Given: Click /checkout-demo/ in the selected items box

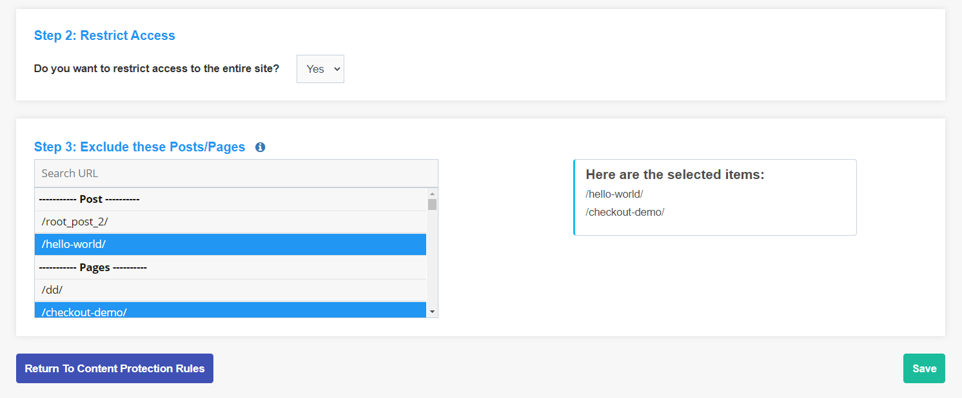Looking at the screenshot, I should [x=625, y=212].
